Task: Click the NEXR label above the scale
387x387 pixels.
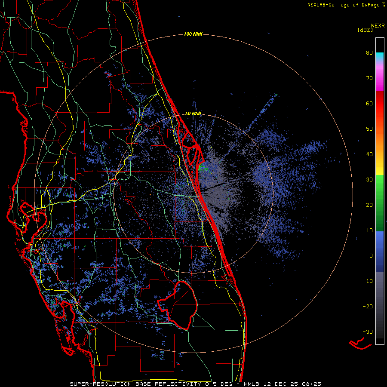Action: pyautogui.click(x=378, y=26)
